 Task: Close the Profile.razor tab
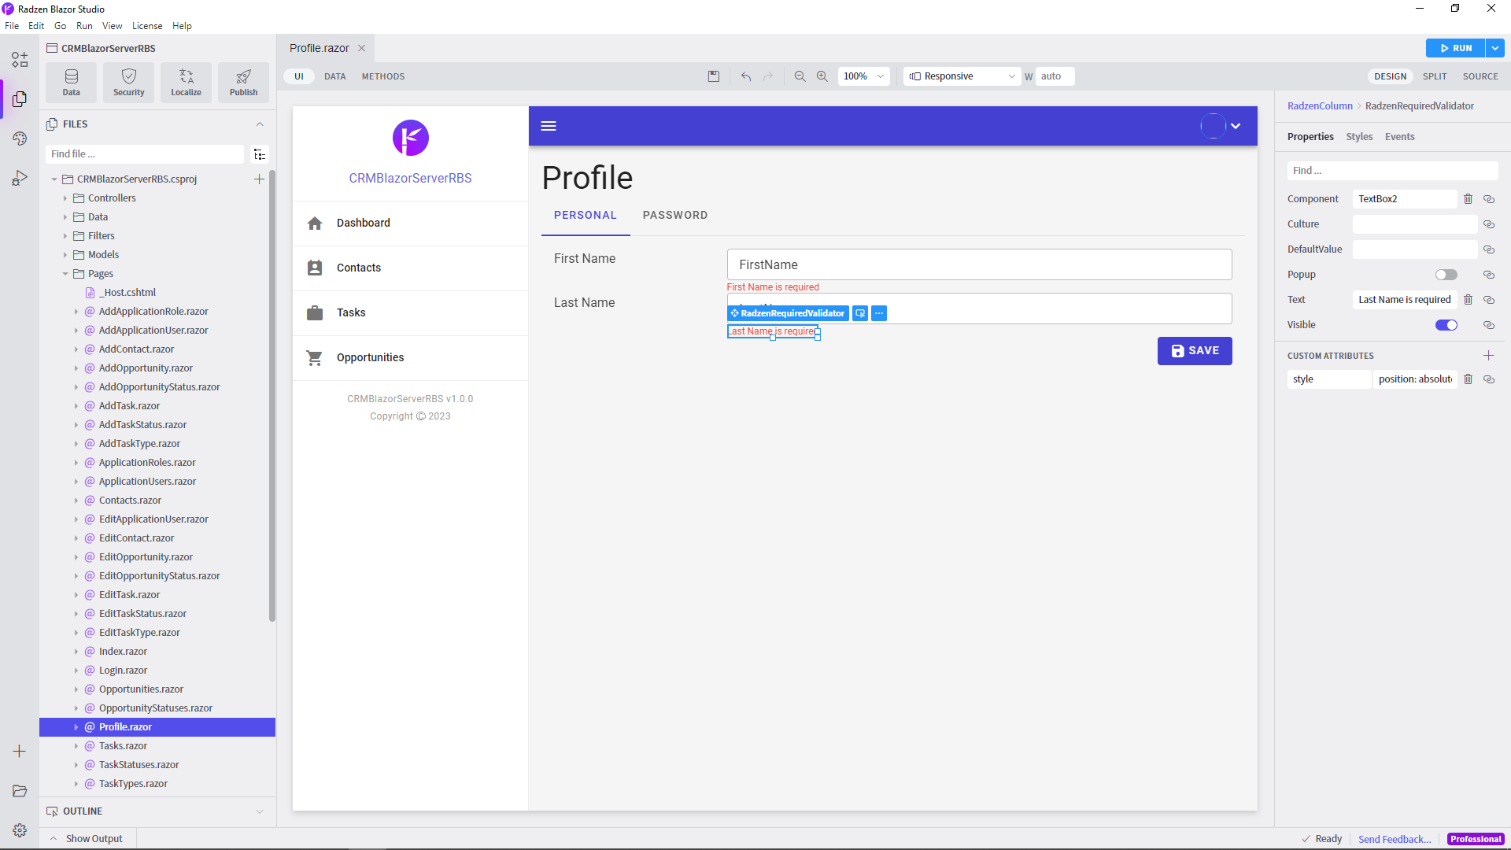click(362, 48)
